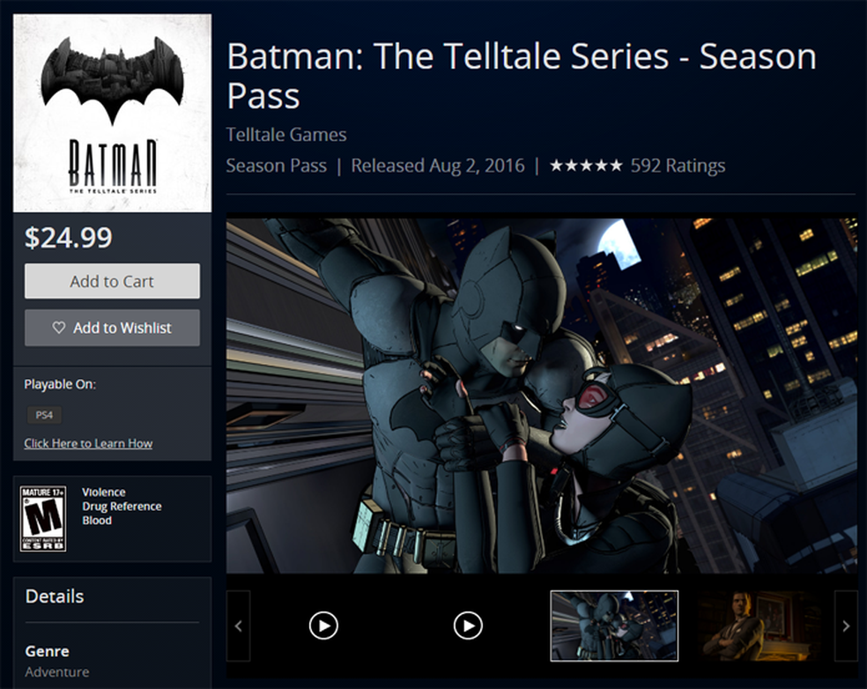
Task: Click the heart icon on Add to Wishlist
Action: [x=59, y=327]
